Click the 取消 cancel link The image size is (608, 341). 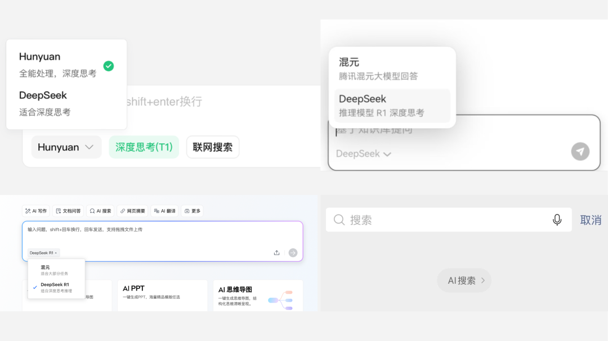click(x=591, y=220)
